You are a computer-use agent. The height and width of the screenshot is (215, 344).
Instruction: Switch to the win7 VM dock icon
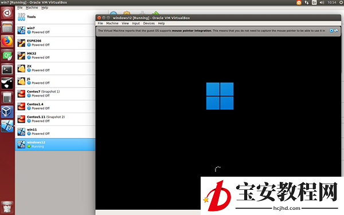point(7,126)
